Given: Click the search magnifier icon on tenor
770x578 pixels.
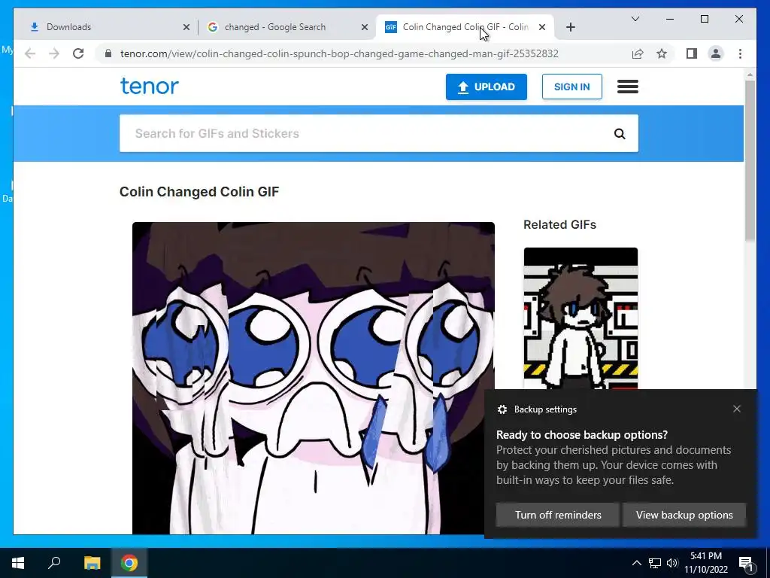Looking at the screenshot, I should pyautogui.click(x=620, y=134).
